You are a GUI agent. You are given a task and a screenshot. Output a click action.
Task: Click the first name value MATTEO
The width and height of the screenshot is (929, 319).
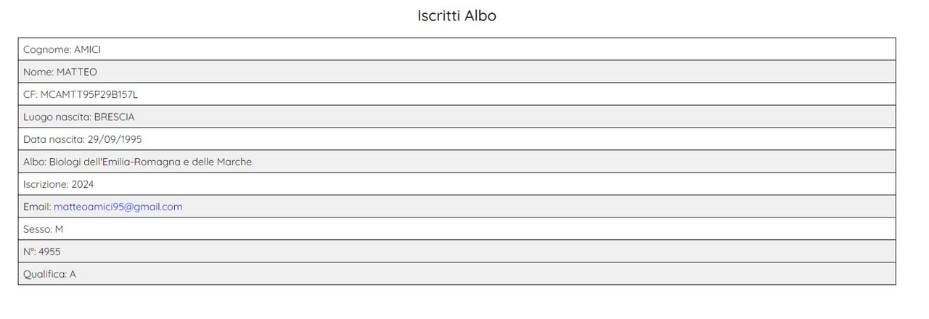pos(77,72)
